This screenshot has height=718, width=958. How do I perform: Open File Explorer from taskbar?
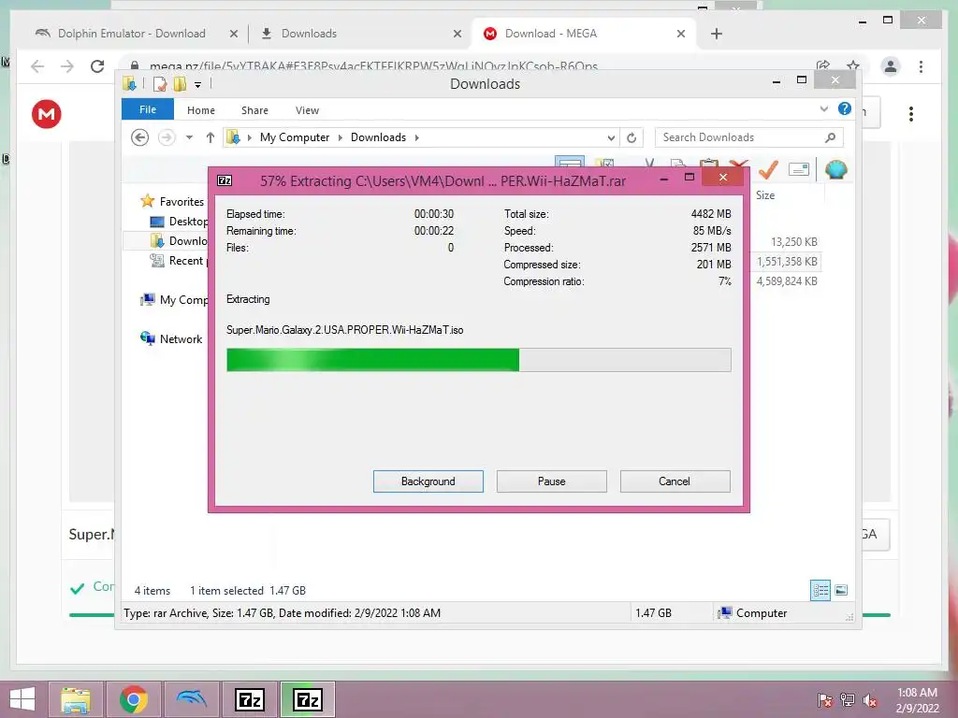point(75,699)
